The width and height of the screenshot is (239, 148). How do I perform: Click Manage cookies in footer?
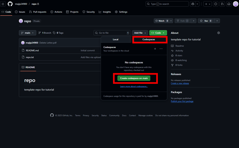[x=146, y=115]
